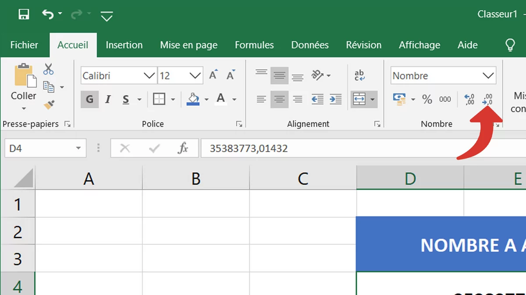Viewport: 526px width, 295px height.
Task: Increase font size with larger A icon
Action: pyautogui.click(x=213, y=75)
